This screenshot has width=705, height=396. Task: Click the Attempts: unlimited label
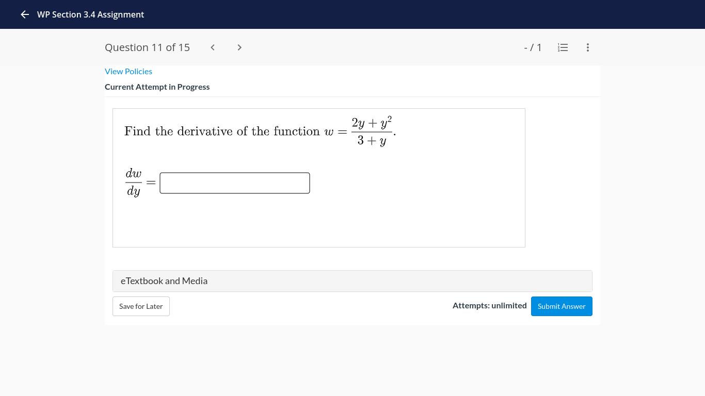click(x=489, y=305)
